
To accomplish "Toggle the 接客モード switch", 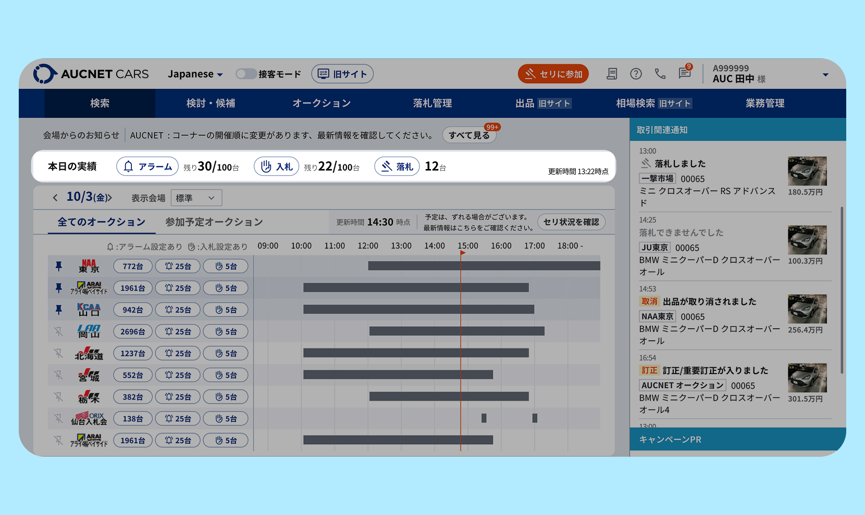I will point(246,74).
